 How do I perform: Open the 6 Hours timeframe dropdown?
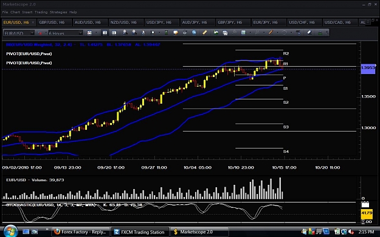[x=80, y=33]
